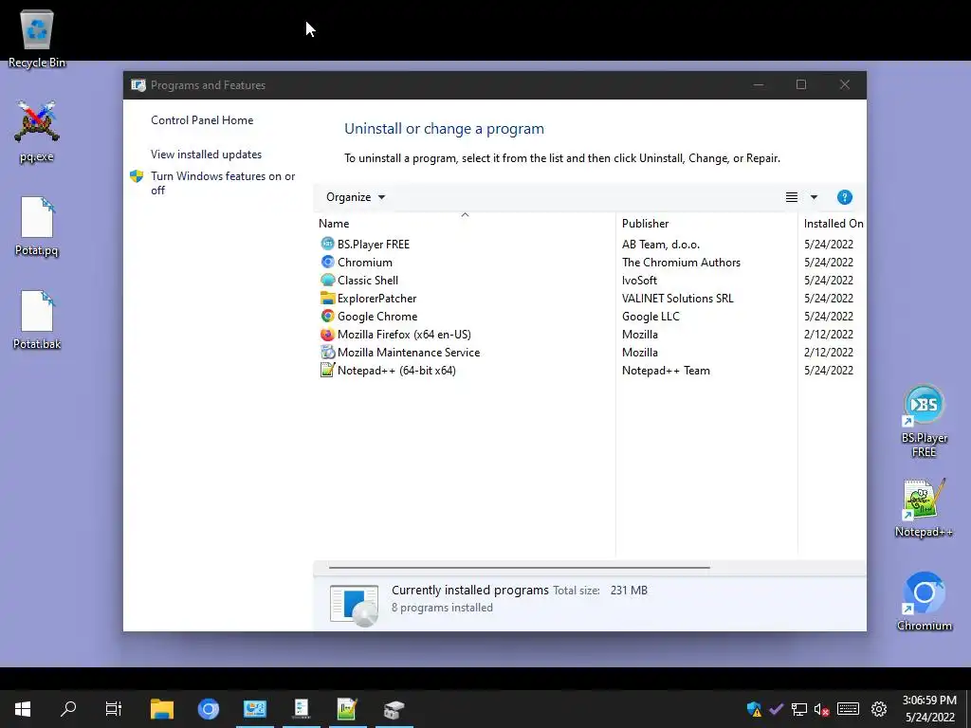Expand the more view options arrow
This screenshot has height=728, width=971.
(814, 197)
